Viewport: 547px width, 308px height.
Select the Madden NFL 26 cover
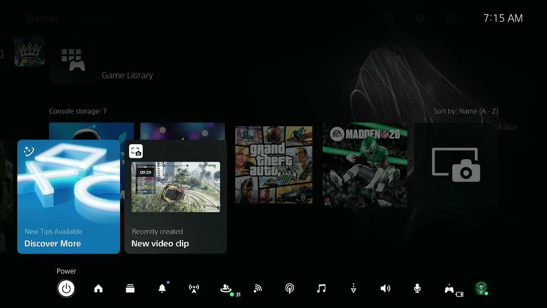point(365,165)
